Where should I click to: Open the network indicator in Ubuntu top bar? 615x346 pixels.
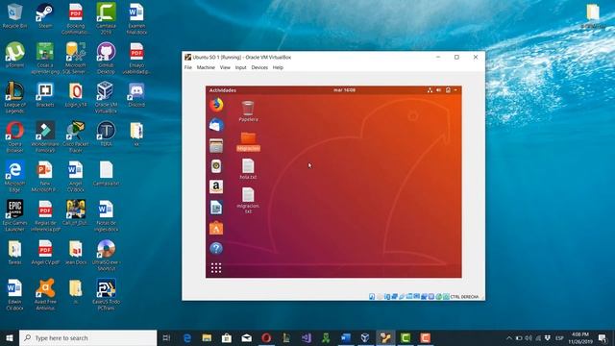click(430, 90)
